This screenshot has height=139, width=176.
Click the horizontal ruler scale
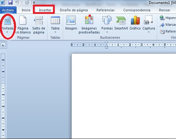[123, 45]
